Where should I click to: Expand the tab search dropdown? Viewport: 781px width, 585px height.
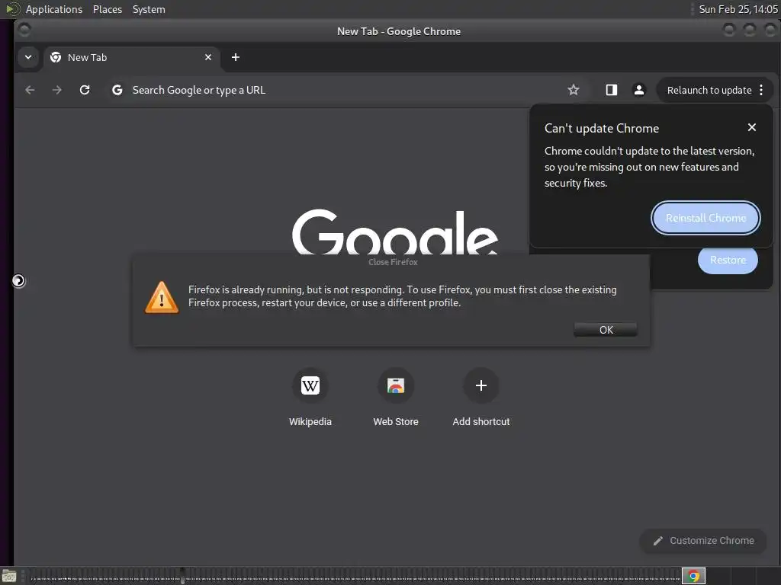pos(28,57)
